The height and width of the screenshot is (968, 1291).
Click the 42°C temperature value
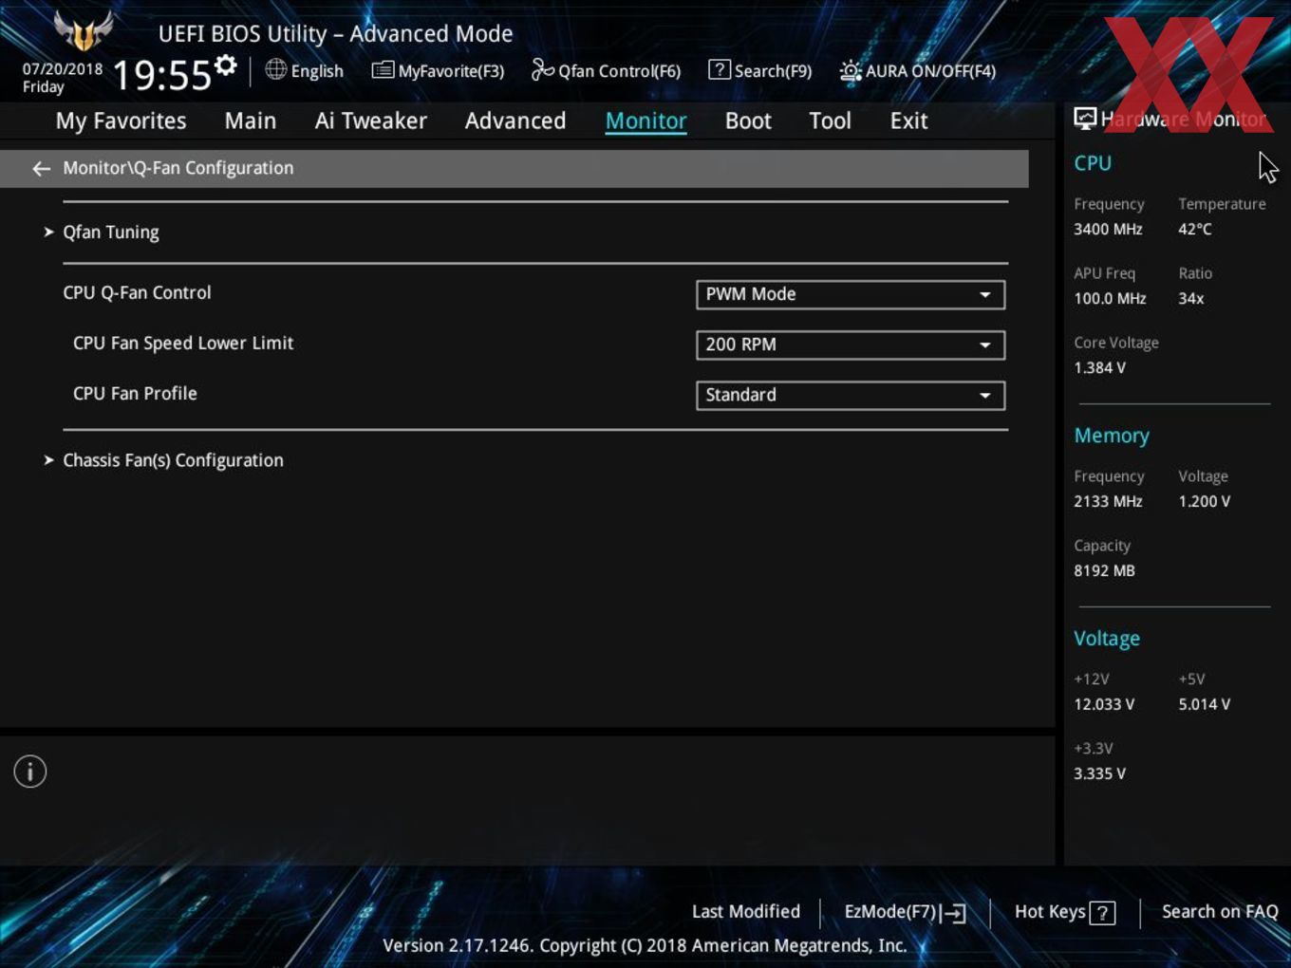tap(1195, 229)
